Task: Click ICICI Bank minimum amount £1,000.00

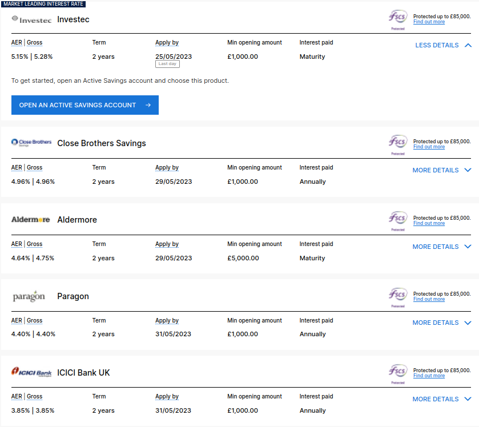Action: [243, 410]
